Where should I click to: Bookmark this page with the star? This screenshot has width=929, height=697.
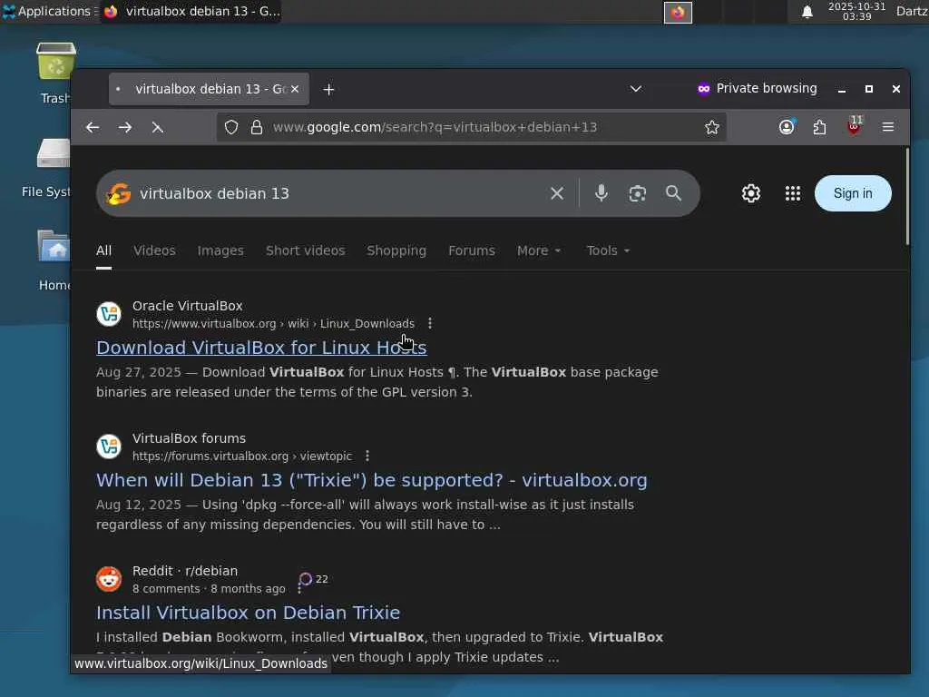[x=711, y=127]
